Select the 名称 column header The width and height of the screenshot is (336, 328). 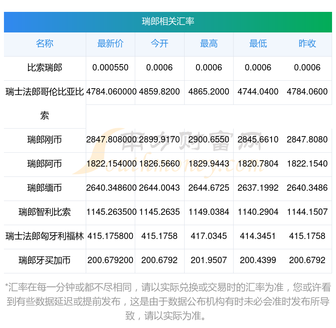click(45, 44)
